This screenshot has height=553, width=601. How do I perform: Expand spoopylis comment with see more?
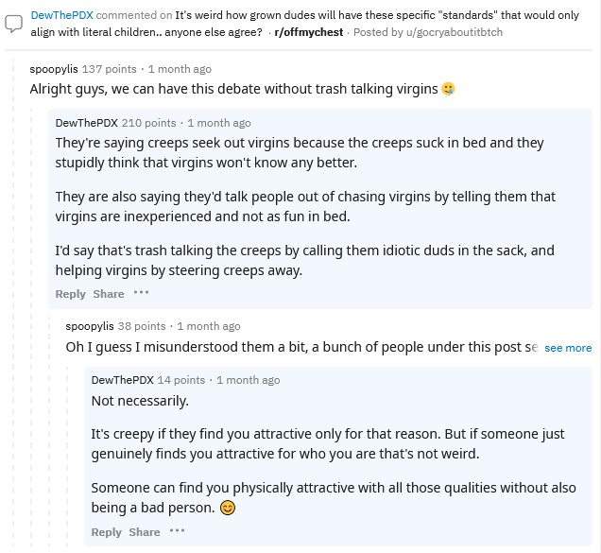point(568,348)
